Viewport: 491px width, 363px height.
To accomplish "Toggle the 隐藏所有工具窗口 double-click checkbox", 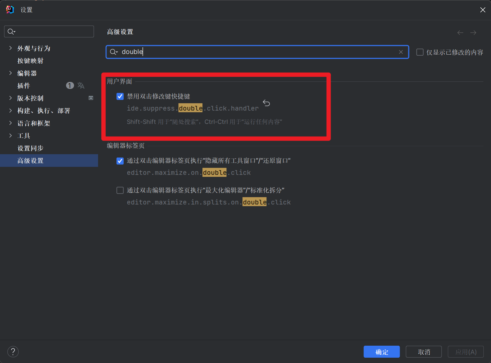I will pyautogui.click(x=120, y=161).
